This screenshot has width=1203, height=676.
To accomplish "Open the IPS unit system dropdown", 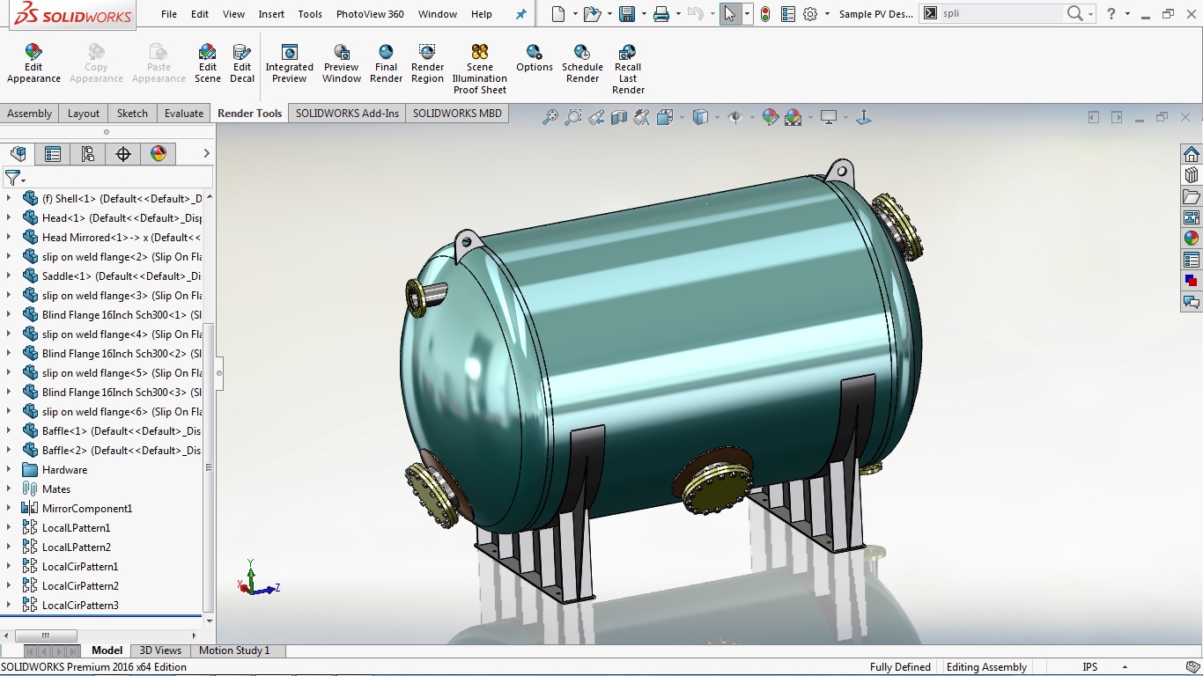I will click(x=1125, y=667).
